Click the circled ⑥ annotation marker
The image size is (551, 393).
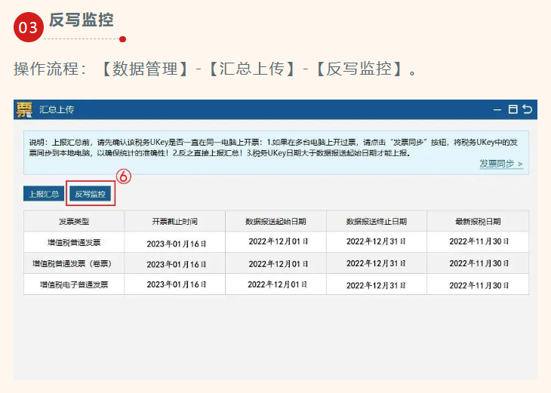click(x=124, y=176)
